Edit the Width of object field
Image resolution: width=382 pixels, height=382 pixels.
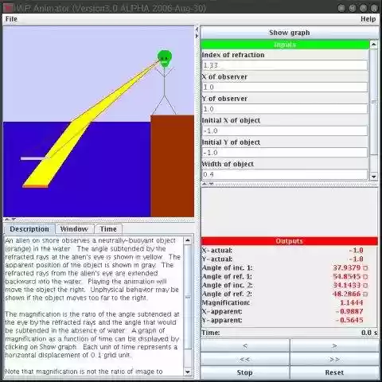tap(285, 174)
